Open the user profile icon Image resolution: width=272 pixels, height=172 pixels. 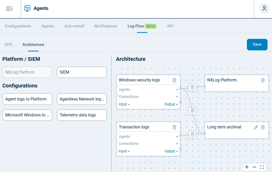point(264,8)
